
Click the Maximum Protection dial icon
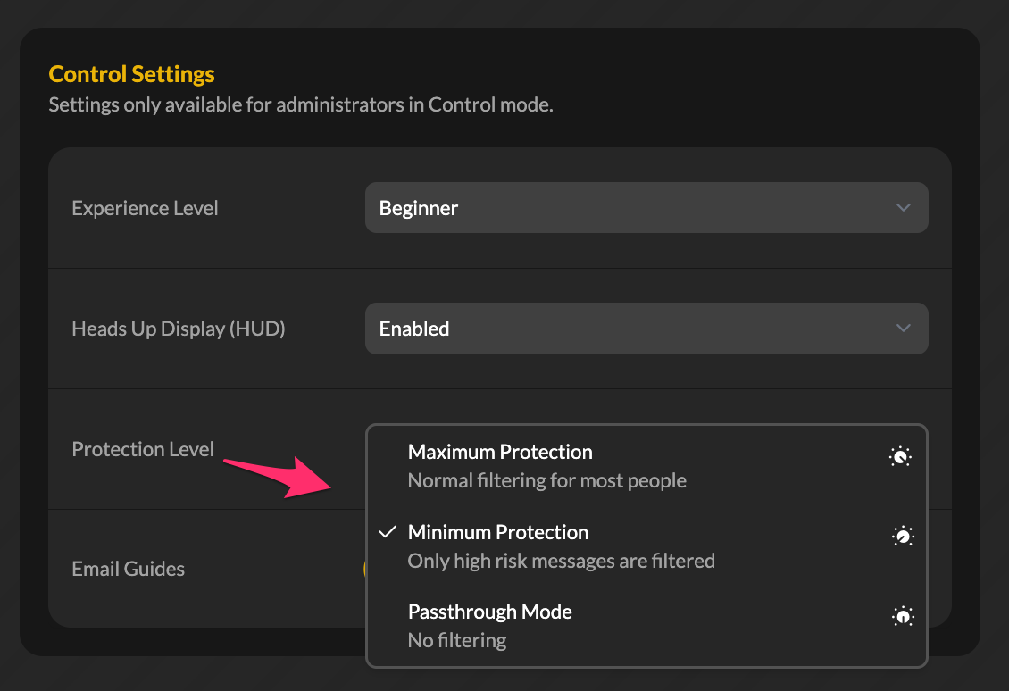[x=900, y=456]
